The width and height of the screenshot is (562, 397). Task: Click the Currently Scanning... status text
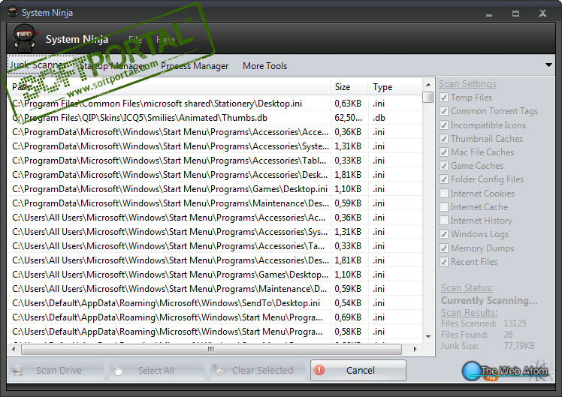click(x=489, y=300)
